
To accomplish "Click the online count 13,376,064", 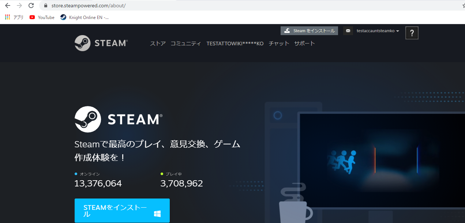I will tap(98, 184).
